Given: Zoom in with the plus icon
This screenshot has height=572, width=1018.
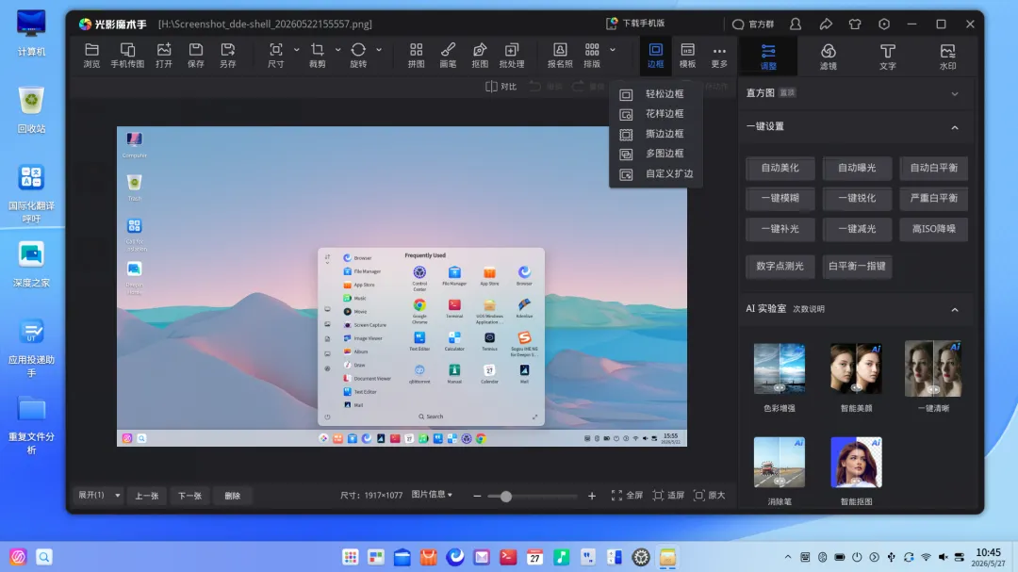Looking at the screenshot, I should [591, 496].
